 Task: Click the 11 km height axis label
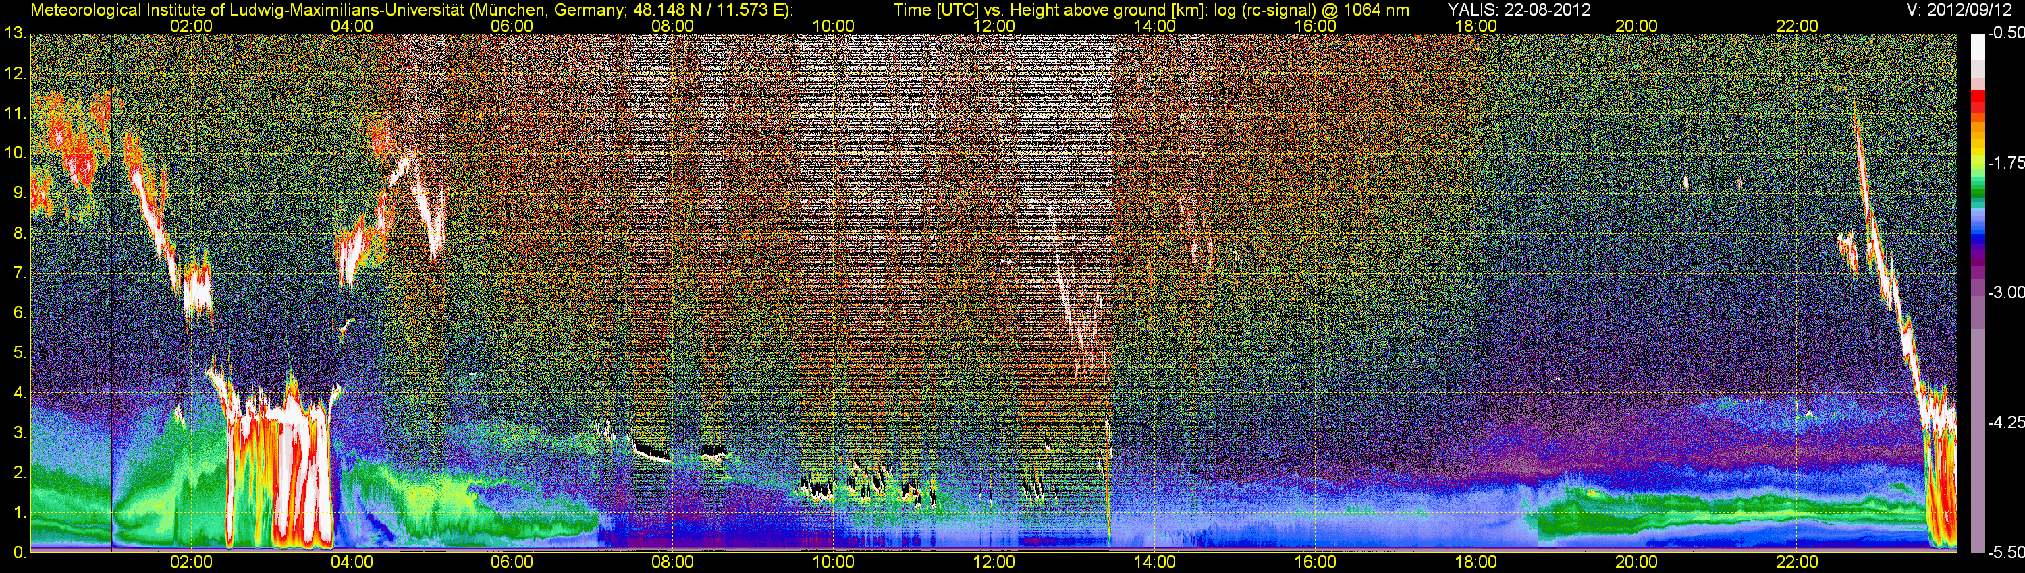15,114
